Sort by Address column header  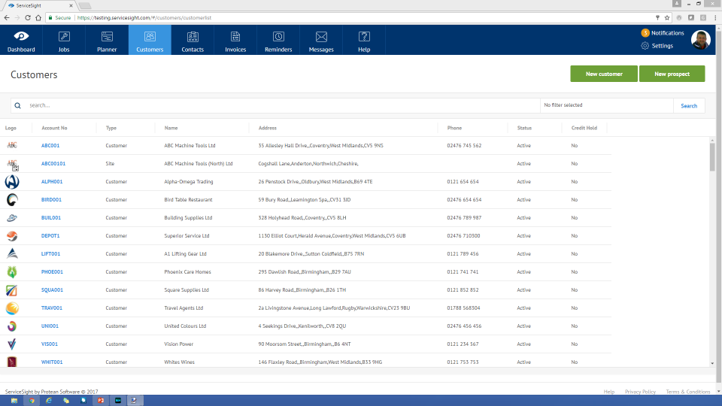coord(268,128)
